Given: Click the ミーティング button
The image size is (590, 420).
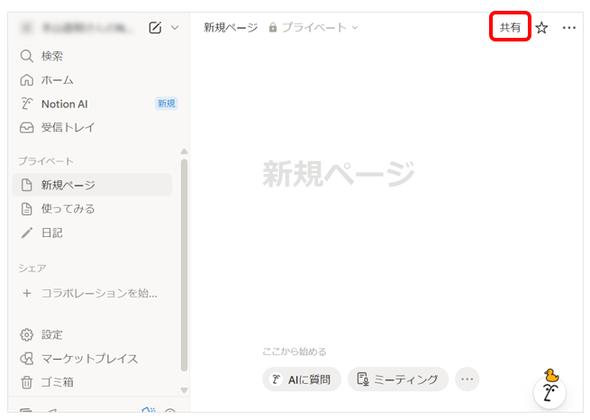Looking at the screenshot, I should coord(398,379).
